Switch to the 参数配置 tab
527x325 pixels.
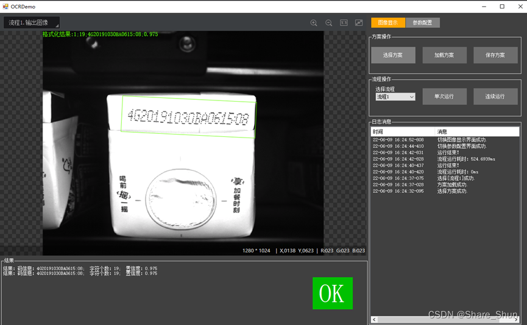click(422, 23)
